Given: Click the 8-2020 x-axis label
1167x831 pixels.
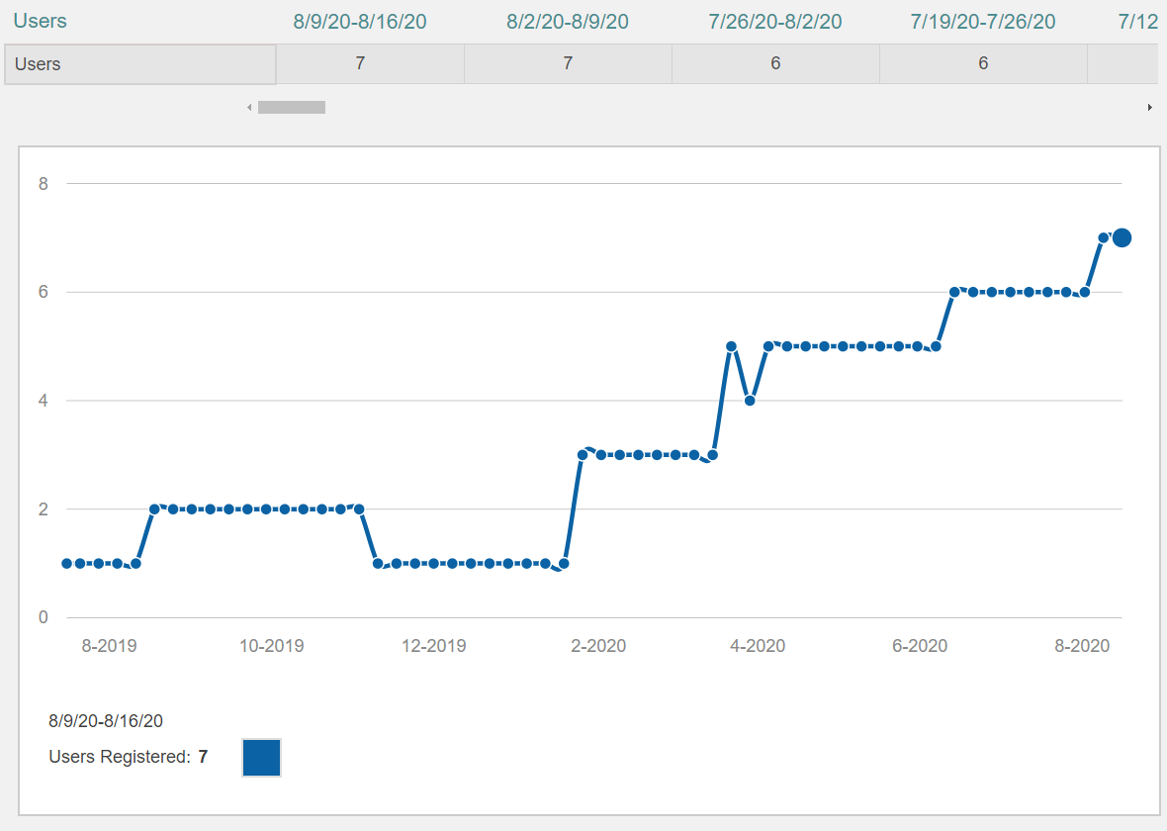Looking at the screenshot, I should click(1082, 646).
